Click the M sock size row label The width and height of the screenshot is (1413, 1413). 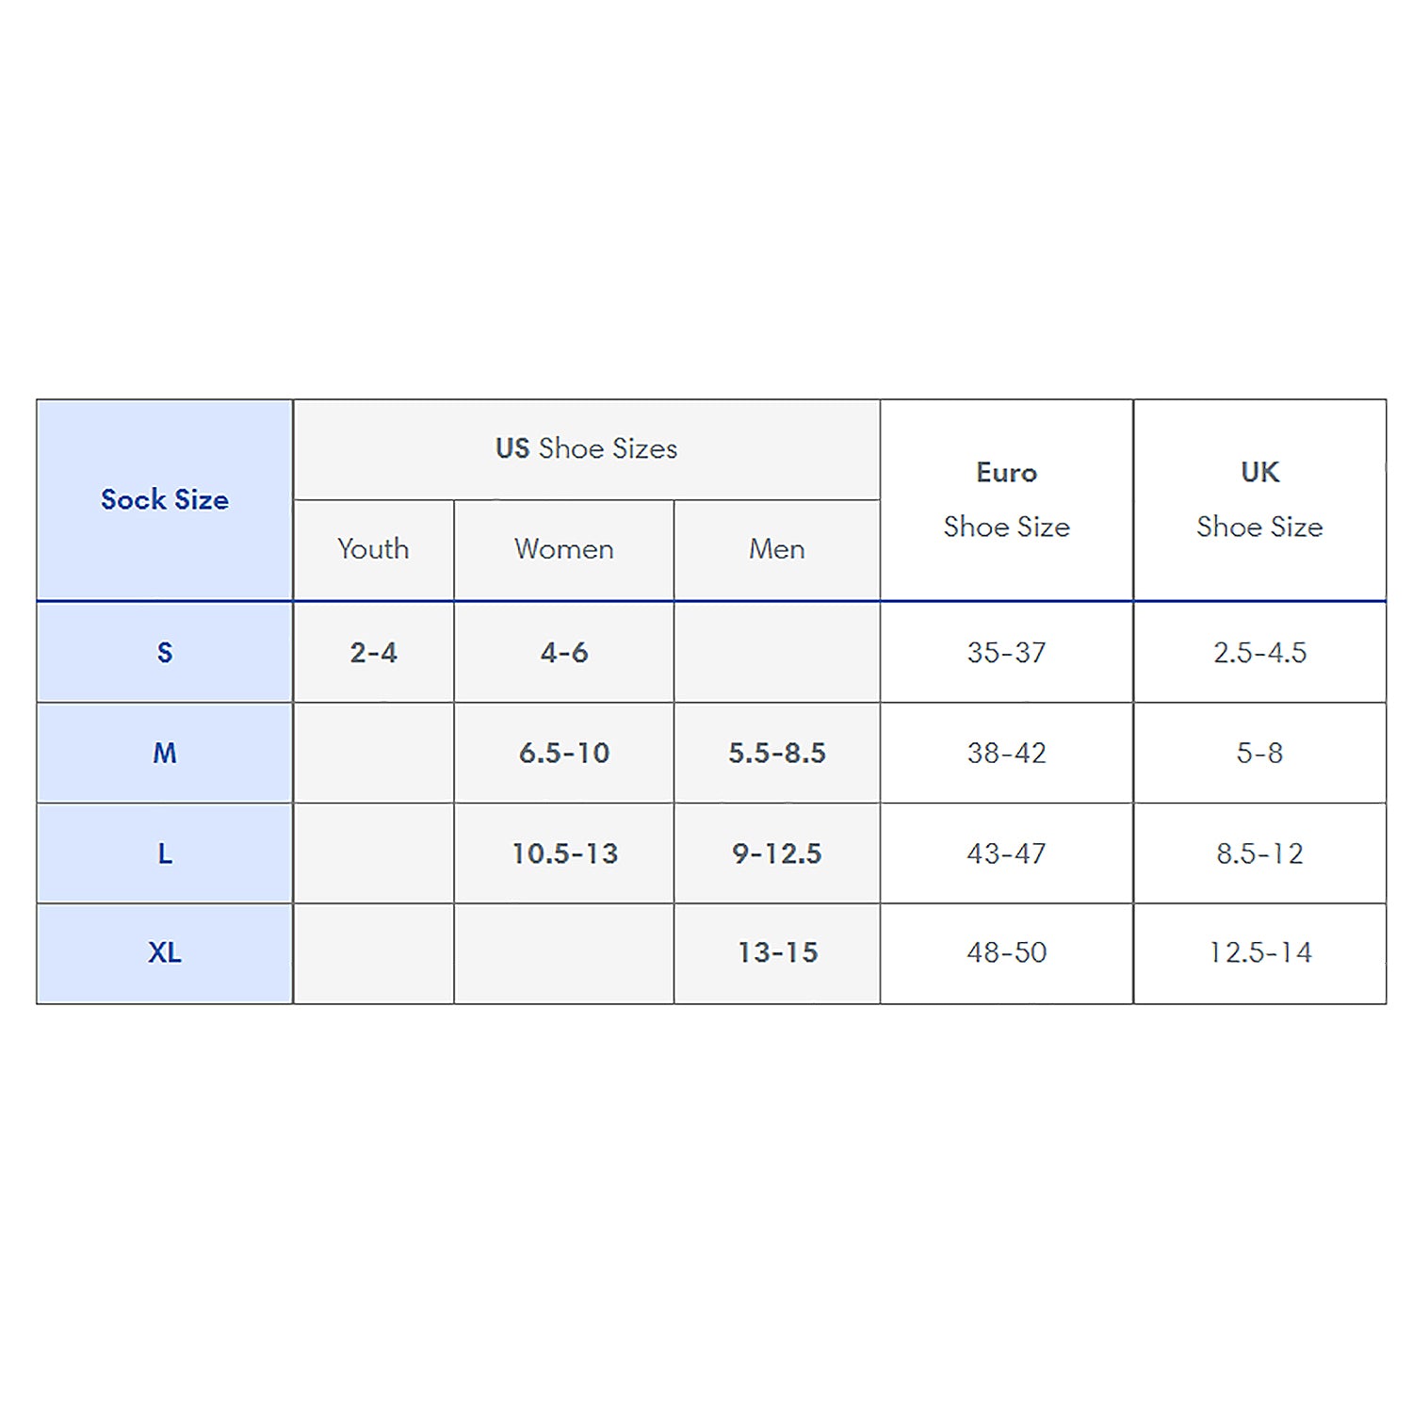click(165, 753)
